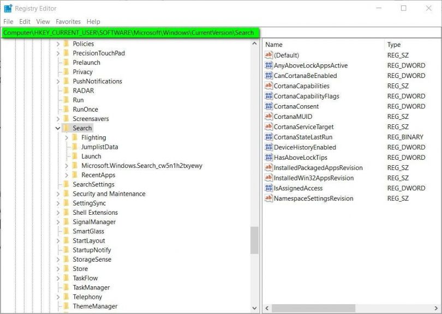Collapse the expanded Search key

pyautogui.click(x=58, y=128)
